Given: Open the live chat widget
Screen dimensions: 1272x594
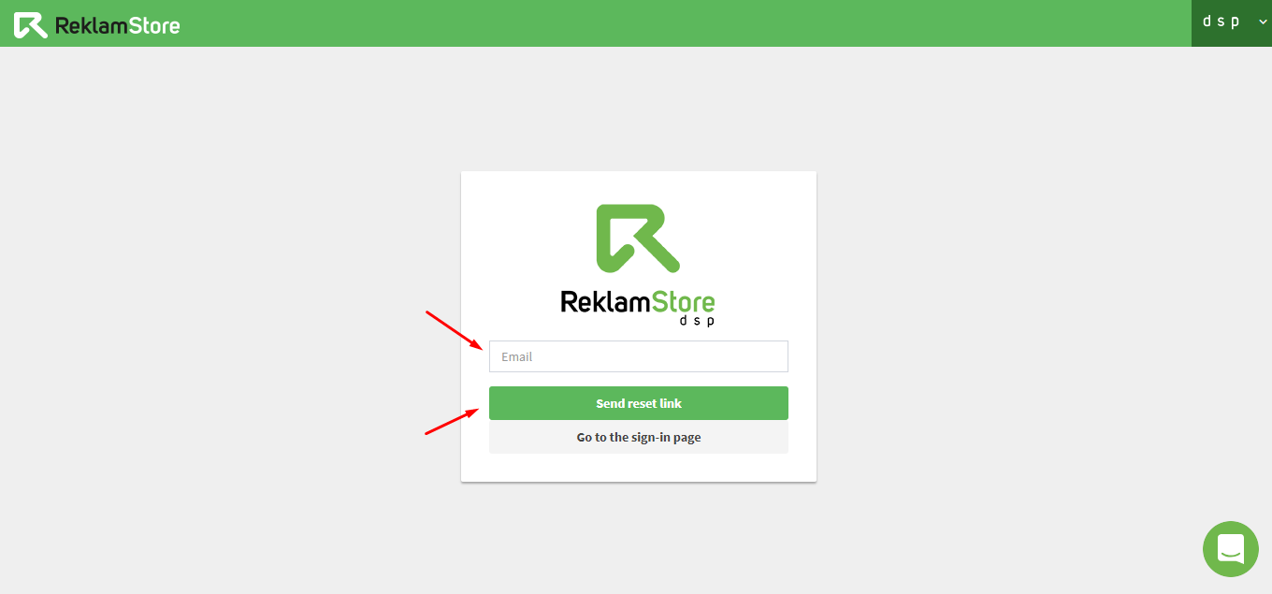Looking at the screenshot, I should 1230,549.
